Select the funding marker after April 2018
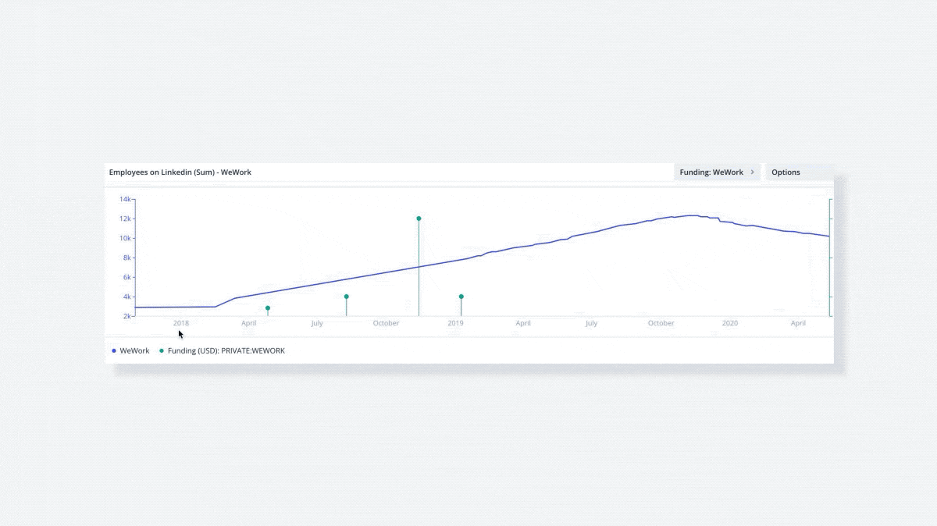The height and width of the screenshot is (526, 937). point(268,308)
